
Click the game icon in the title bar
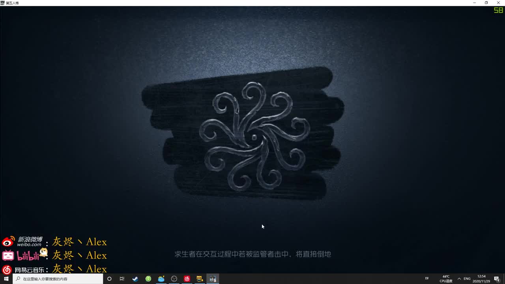click(2, 3)
